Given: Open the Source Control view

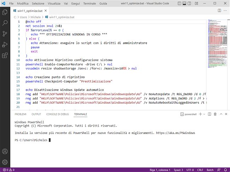Looking at the screenshot, I should [5, 34].
